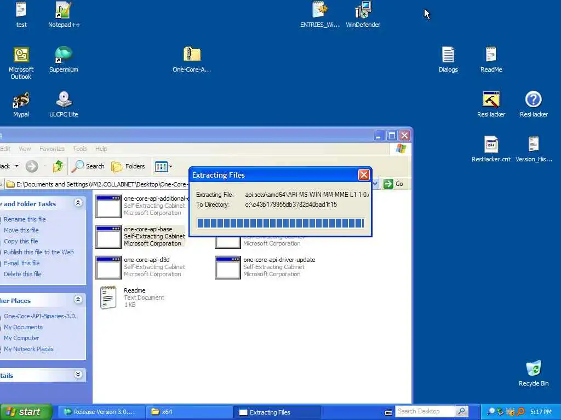Select the Readme text document in Explorer

point(131,297)
